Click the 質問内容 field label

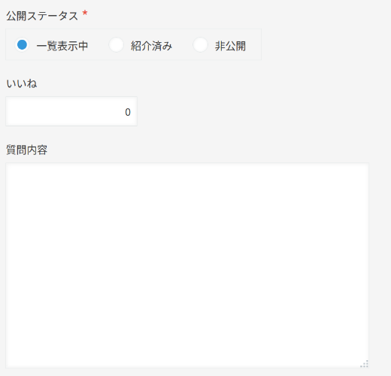[26, 150]
